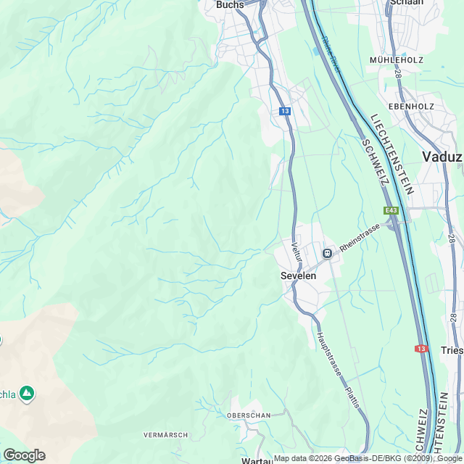The width and height of the screenshot is (464, 464).
Task: Click the Rheinstrasse road label
Action: coord(360,239)
